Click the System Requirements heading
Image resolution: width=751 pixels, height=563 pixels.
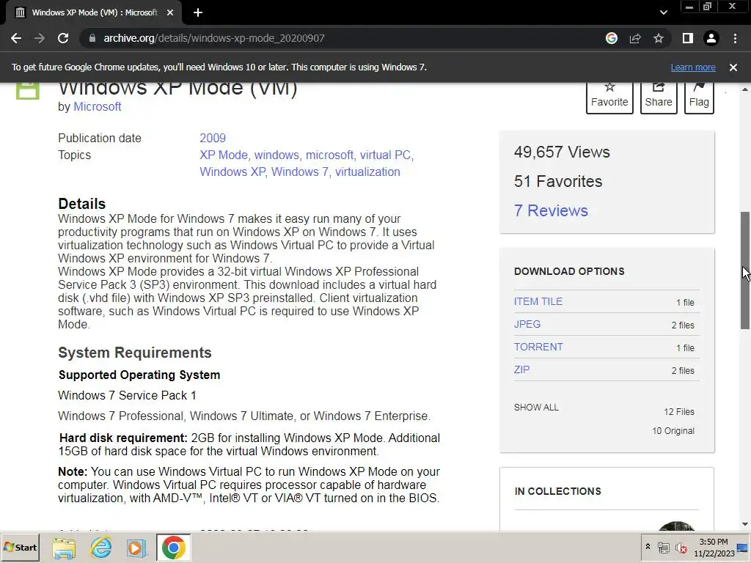(135, 353)
